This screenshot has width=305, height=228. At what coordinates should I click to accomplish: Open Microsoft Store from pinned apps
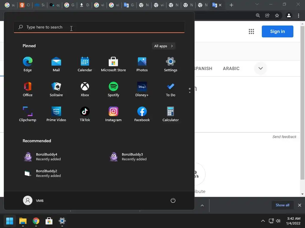113,64
